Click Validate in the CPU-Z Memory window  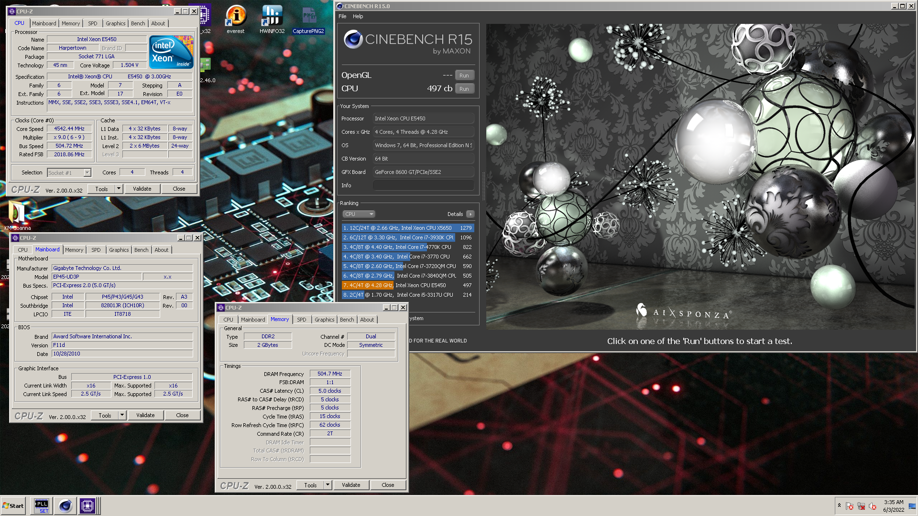[351, 485]
